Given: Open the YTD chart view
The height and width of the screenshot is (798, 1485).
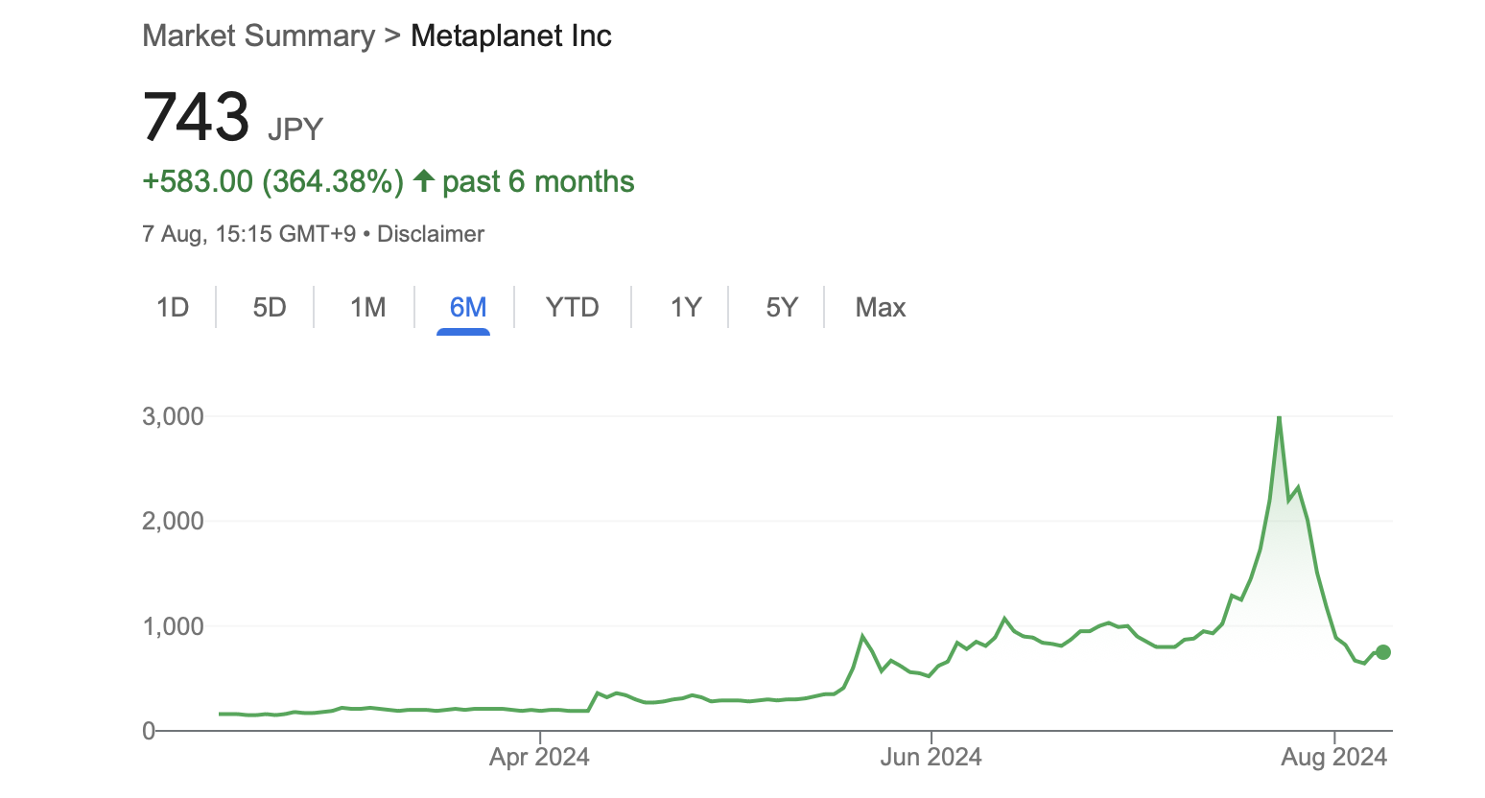Looking at the screenshot, I should pos(573,307).
